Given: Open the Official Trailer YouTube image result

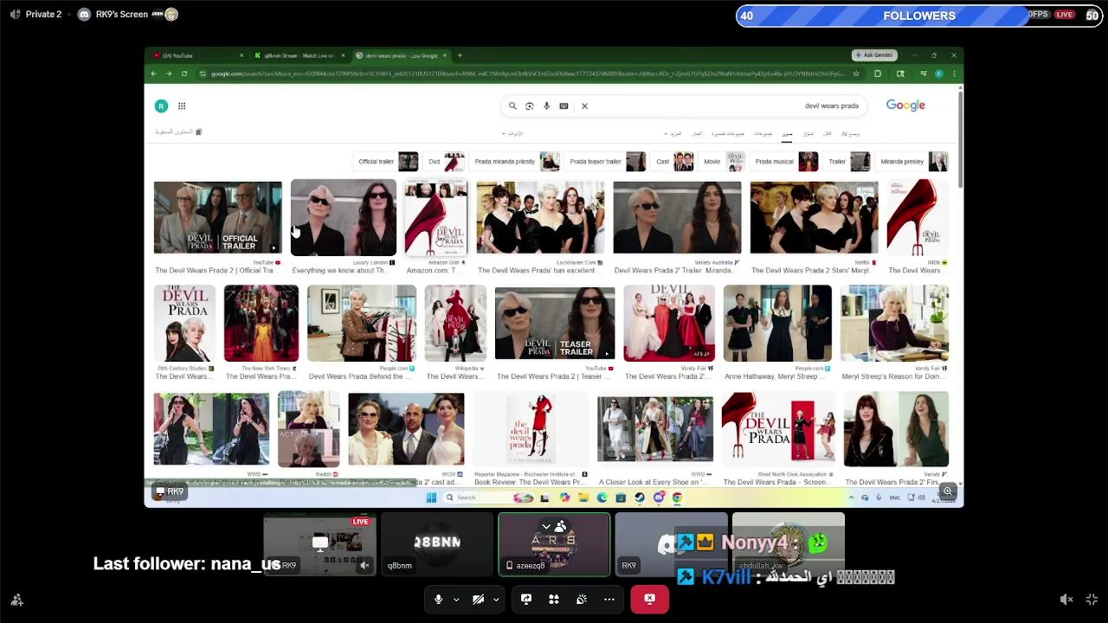Looking at the screenshot, I should tap(218, 218).
